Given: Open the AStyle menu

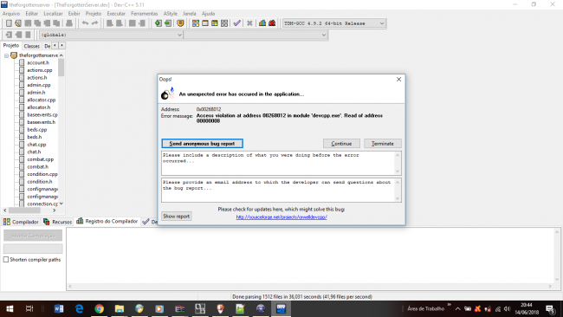Looking at the screenshot, I should coord(170,13).
